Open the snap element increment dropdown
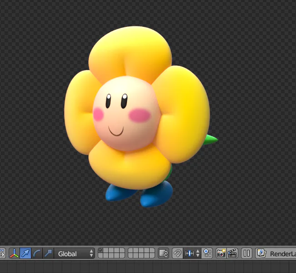Image resolution: width=296 pixels, height=273 pixels. [x=192, y=253]
